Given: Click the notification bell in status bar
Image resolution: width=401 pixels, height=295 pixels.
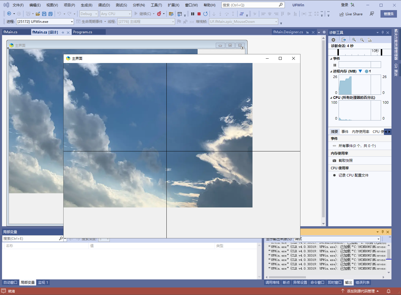Looking at the screenshot, I should (389, 291).
